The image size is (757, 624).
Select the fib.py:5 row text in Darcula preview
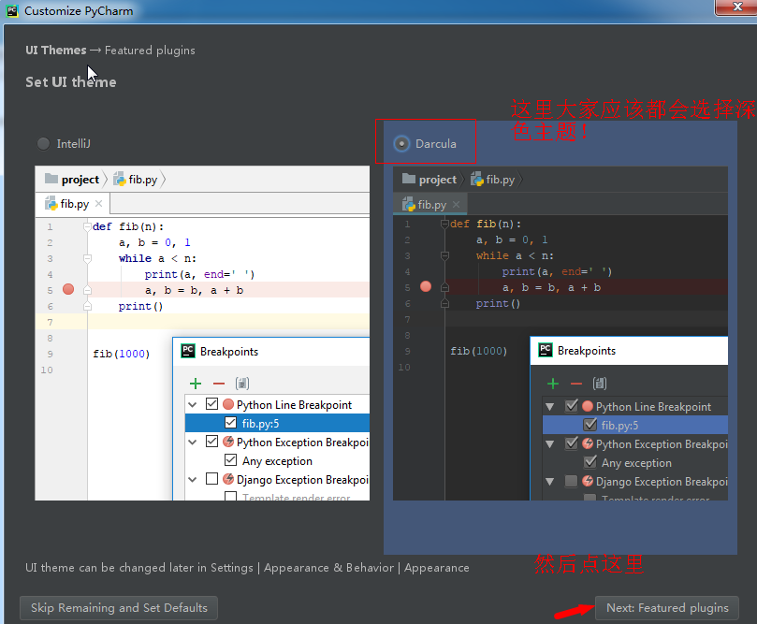tap(619, 425)
